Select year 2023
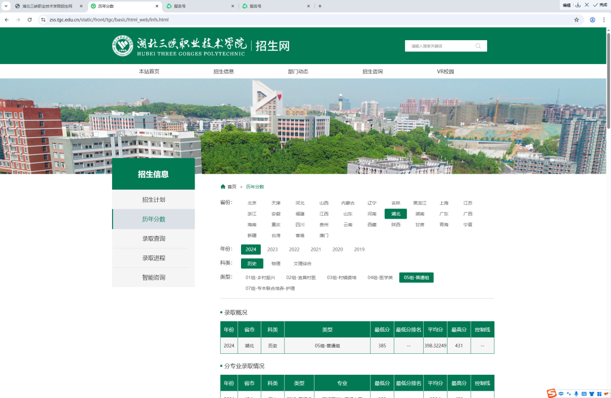The image size is (611, 398). [x=273, y=249]
